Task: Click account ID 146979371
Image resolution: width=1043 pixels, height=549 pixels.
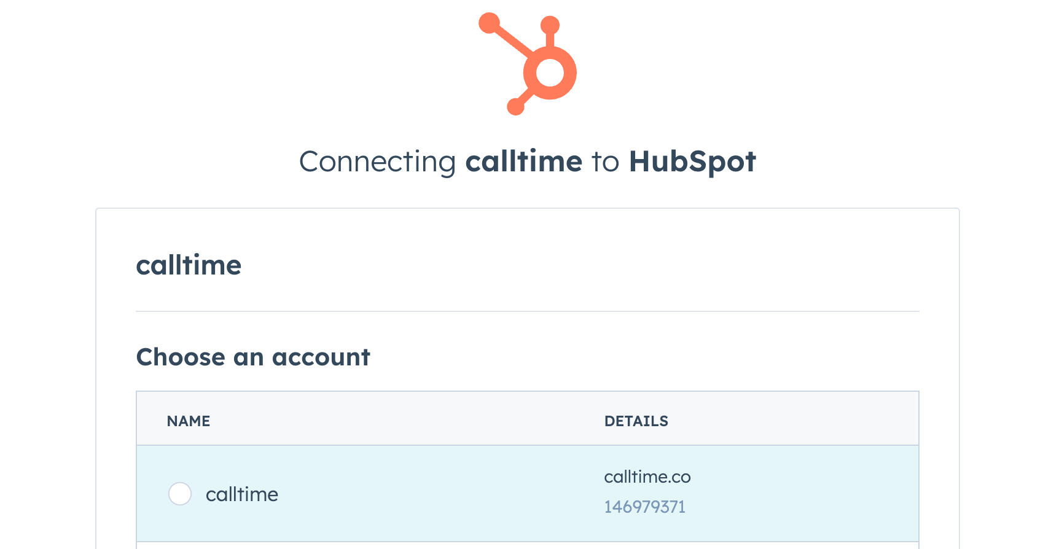Action: pyautogui.click(x=644, y=507)
